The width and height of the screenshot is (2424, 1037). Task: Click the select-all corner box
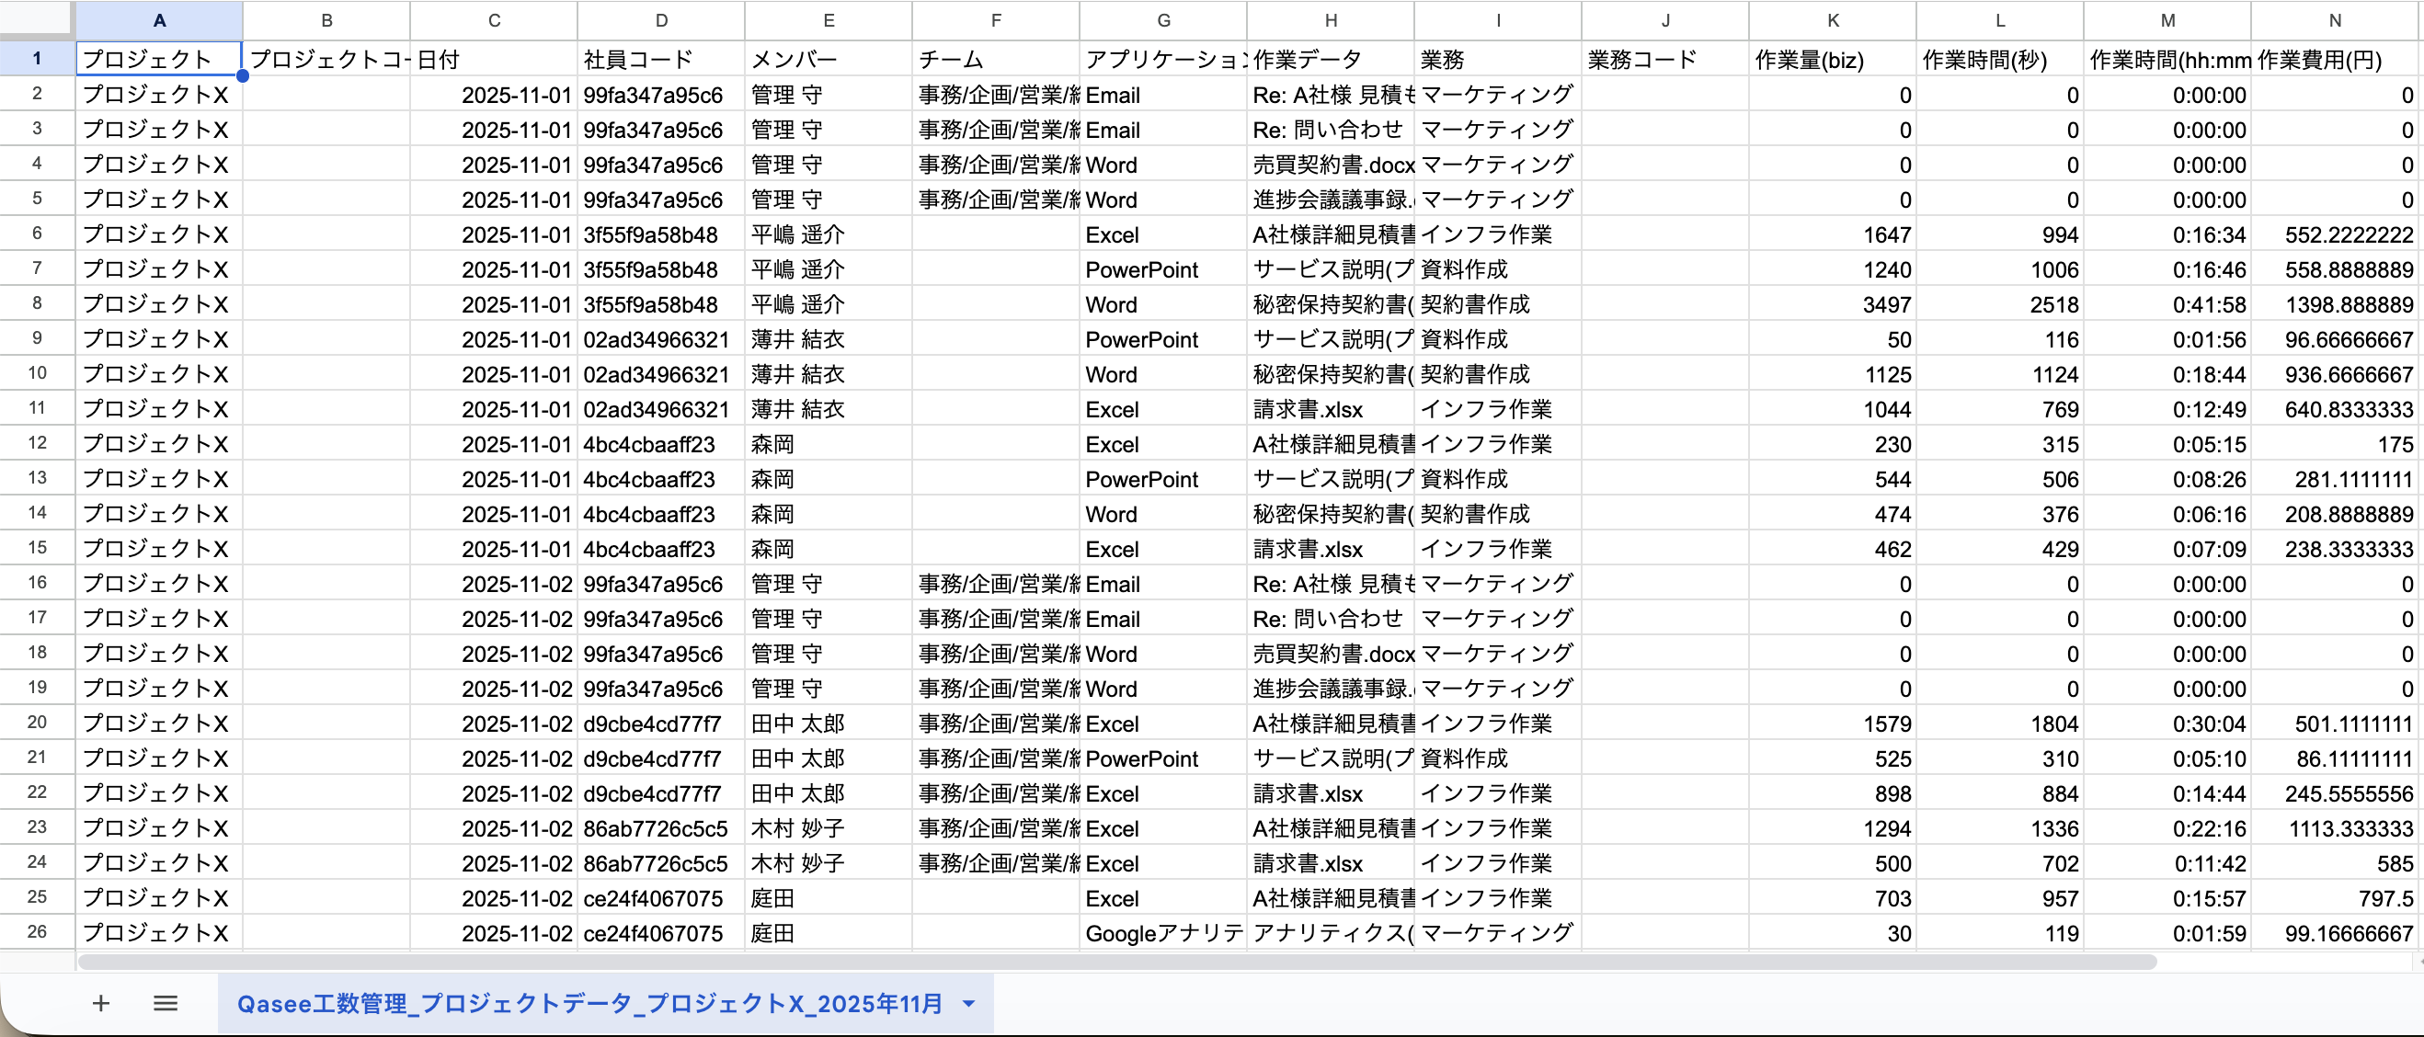pyautogui.click(x=37, y=19)
